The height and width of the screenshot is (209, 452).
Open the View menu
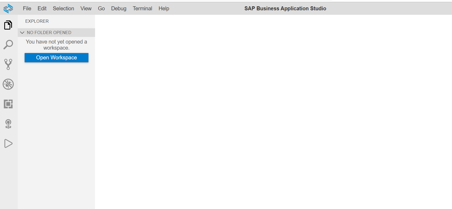[x=86, y=8]
